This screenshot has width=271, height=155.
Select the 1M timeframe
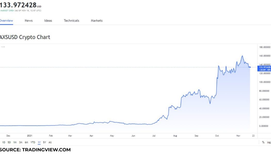tap(14, 142)
